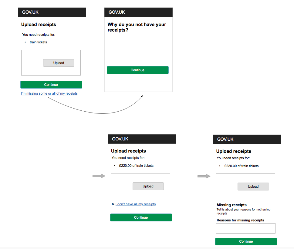Click the gray arrow left of the "I don't have all my receipts" screen
Image resolution: width=294 pixels, height=249 pixels.
(x=99, y=176)
